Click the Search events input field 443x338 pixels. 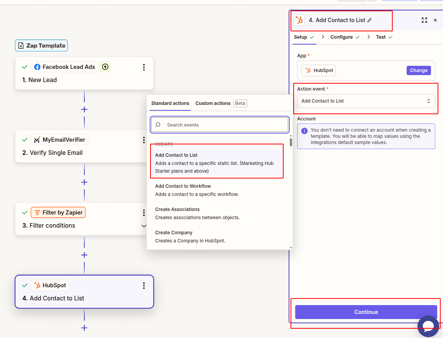tap(219, 125)
